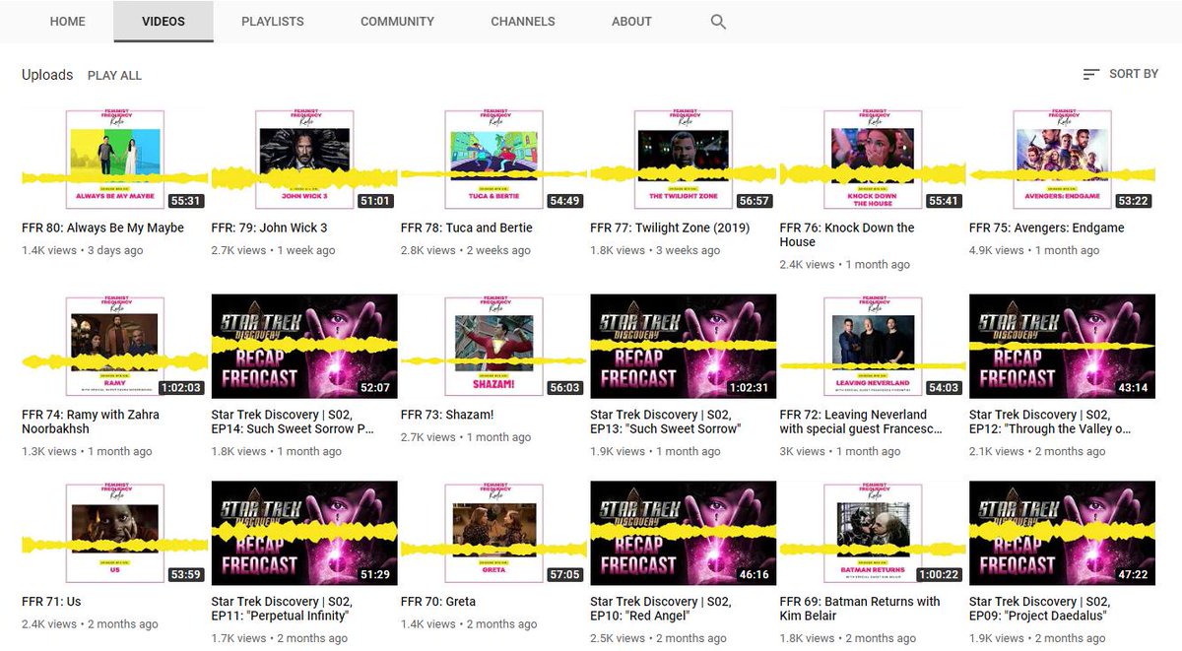Open the Avengers: Endgame thumbnail
This screenshot has width=1182, height=651.
(1062, 159)
